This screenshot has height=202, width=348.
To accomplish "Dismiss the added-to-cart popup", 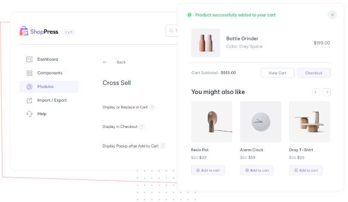I will point(332,15).
